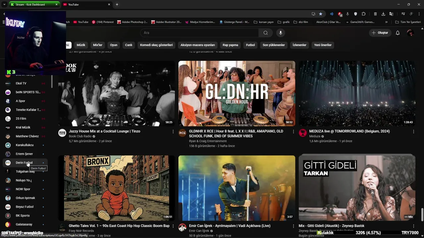Open the Tüm Yer İşaretleri folder

click(x=408, y=22)
